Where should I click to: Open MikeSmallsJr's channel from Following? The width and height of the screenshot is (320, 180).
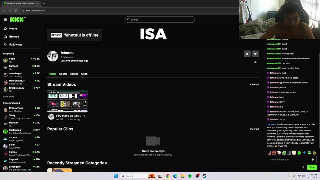(21, 82)
